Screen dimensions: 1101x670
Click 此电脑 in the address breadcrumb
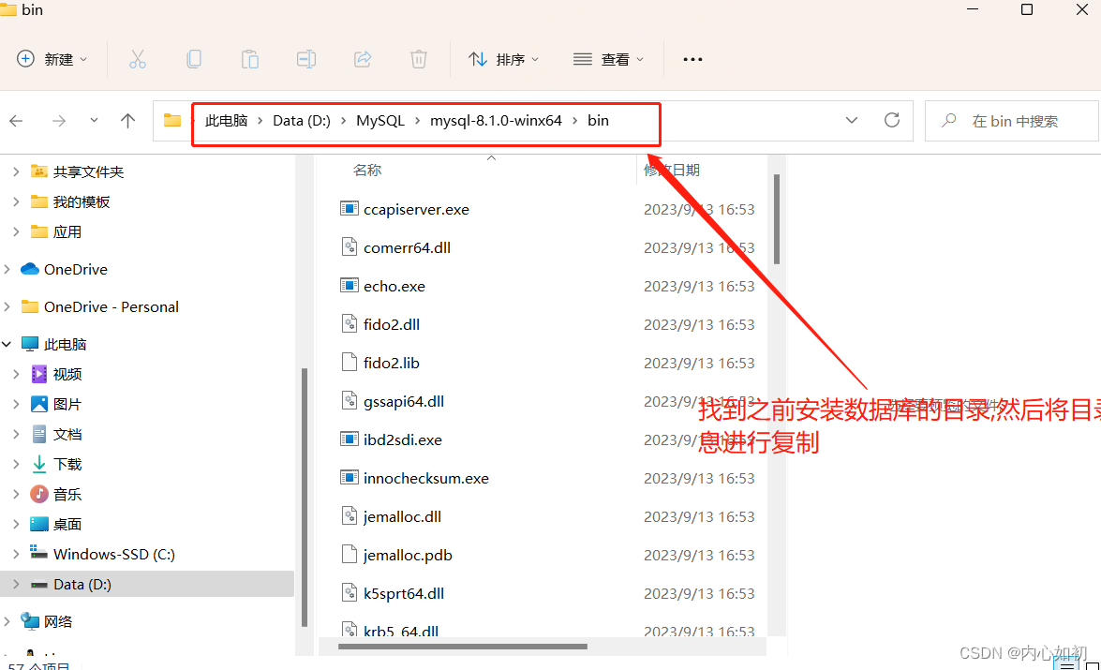[226, 121]
